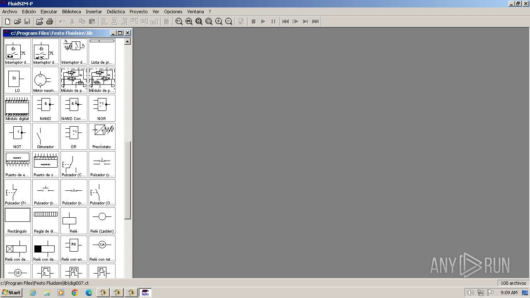Select the Pulsador (Franqueador) component
The image size is (530, 298).
point(17,193)
